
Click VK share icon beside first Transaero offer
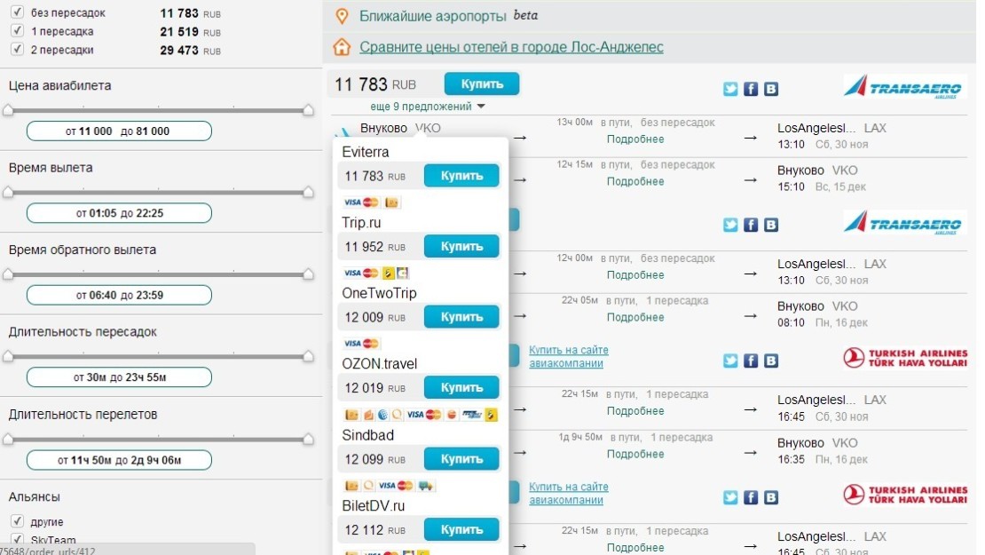click(x=771, y=89)
